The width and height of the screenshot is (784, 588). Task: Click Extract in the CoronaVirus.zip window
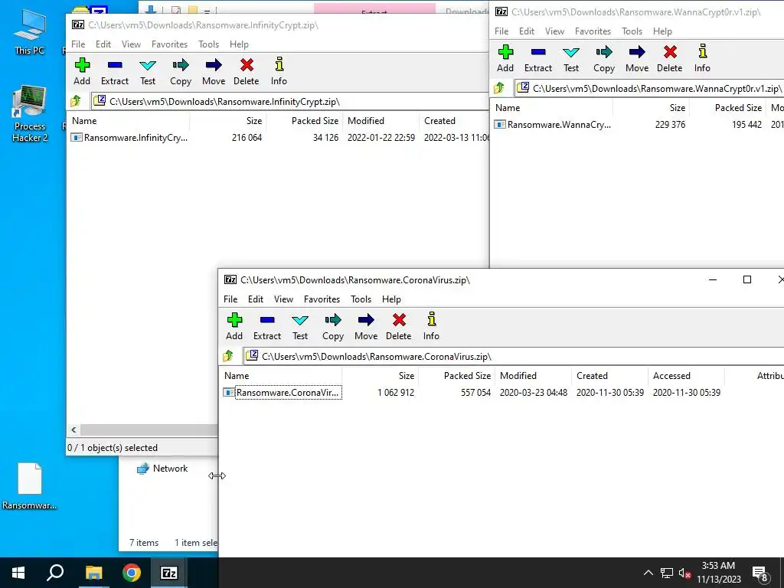click(x=267, y=326)
